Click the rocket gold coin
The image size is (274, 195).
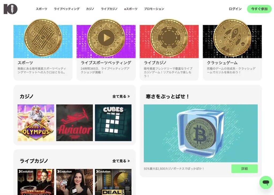pyautogui.click(x=232, y=37)
